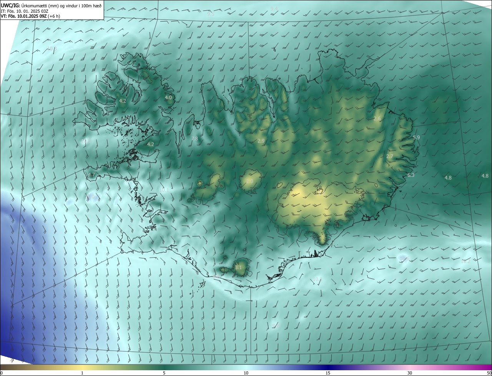The width and height of the screenshot is (492, 376).
Task: Click the 9.4 value label
Action: click(x=274, y=8)
